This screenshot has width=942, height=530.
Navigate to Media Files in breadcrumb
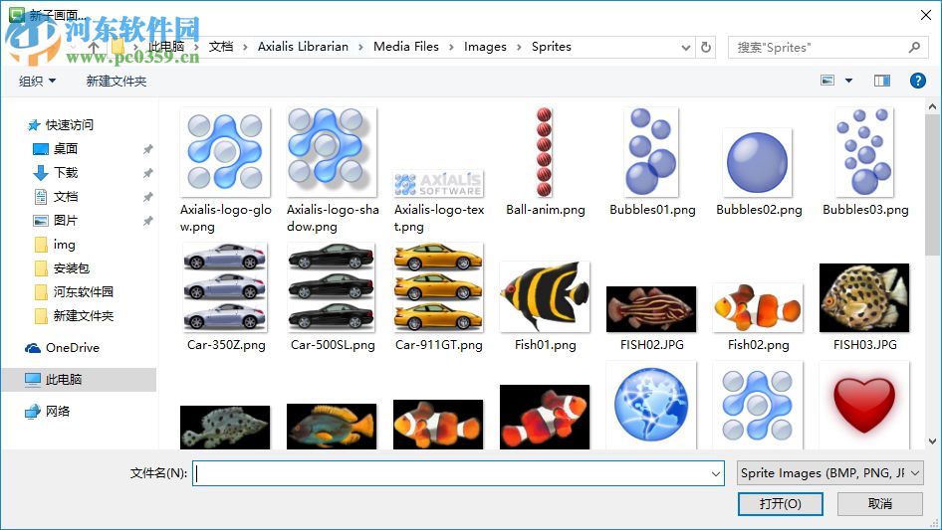tap(406, 47)
